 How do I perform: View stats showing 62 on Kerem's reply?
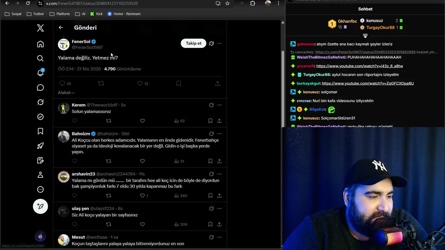(179, 121)
